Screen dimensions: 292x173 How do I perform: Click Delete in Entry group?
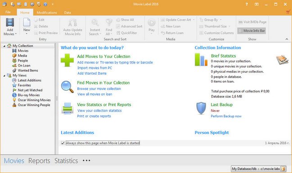point(41,27)
